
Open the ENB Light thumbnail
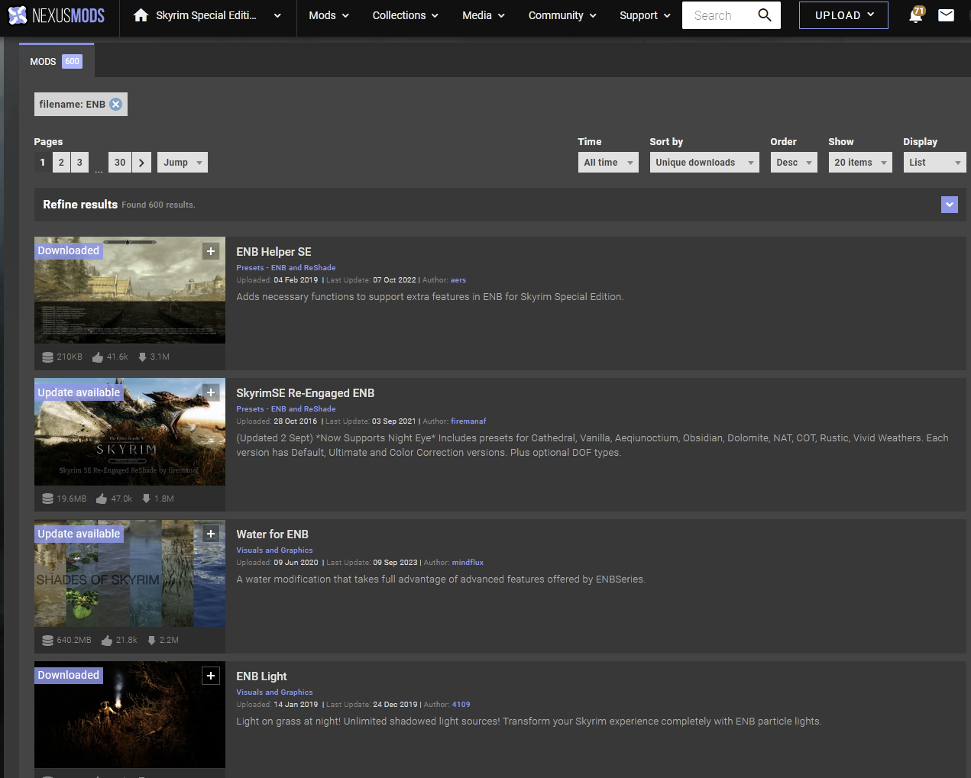point(130,715)
